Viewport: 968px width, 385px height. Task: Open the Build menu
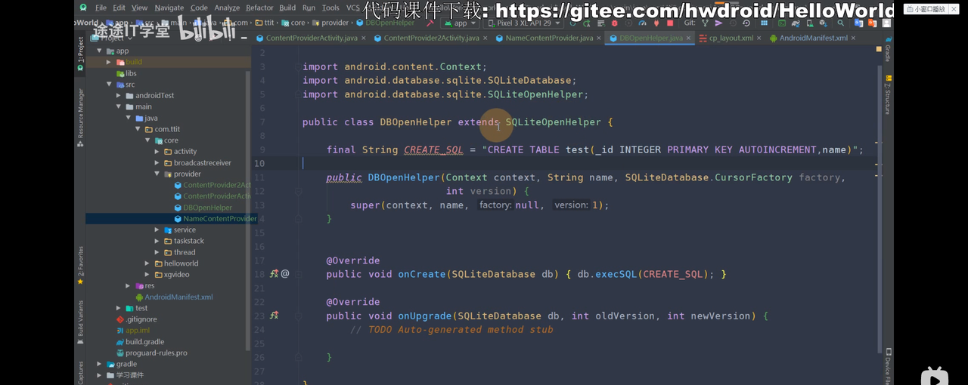(x=287, y=8)
